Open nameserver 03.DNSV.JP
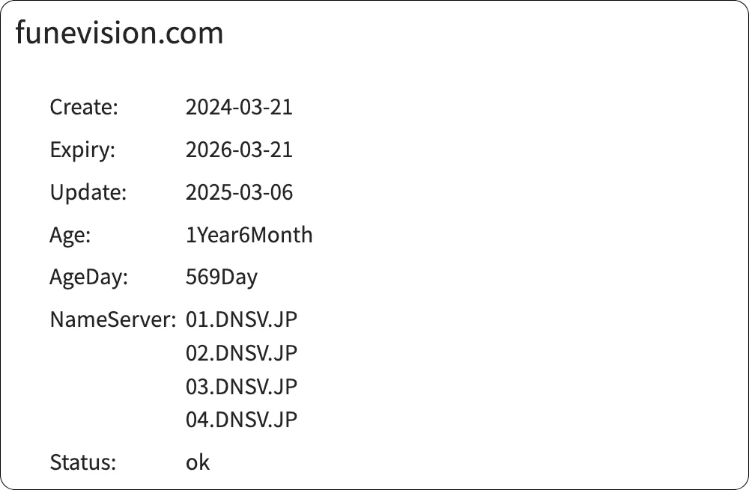Image resolution: width=749 pixels, height=490 pixels. (241, 387)
